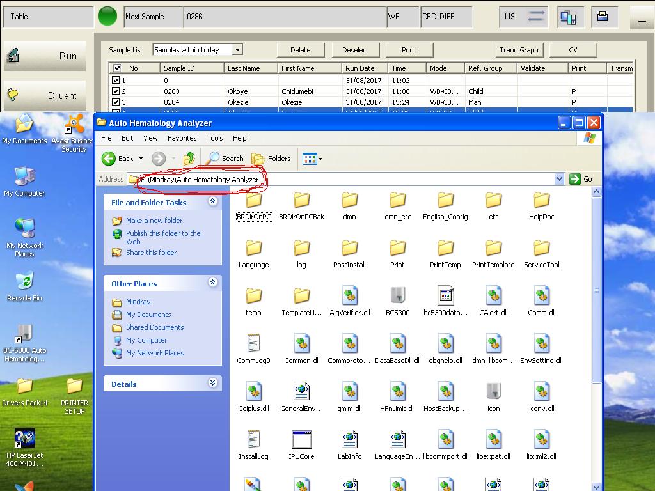This screenshot has height=491, width=655.
Task: Click the Explorer address path field
Action: click(347, 180)
